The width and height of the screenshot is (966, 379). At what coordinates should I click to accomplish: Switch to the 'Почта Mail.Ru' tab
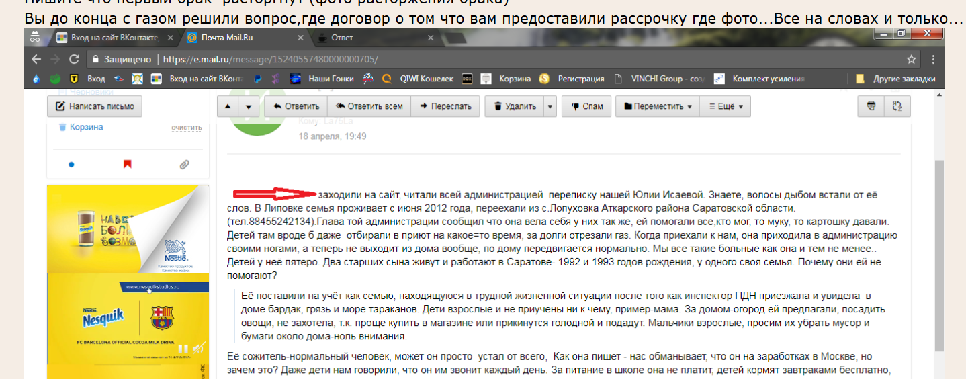pyautogui.click(x=245, y=38)
